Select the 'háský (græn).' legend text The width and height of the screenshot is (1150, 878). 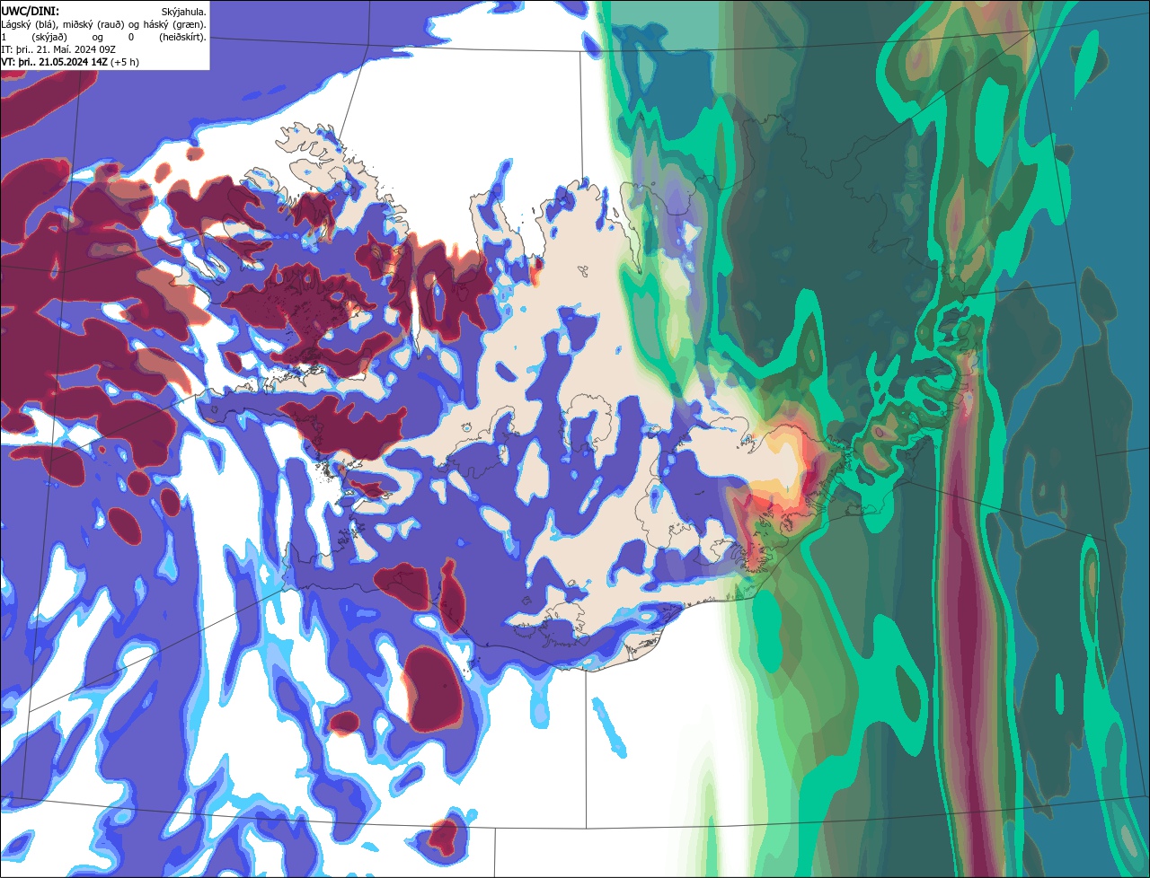(174, 25)
